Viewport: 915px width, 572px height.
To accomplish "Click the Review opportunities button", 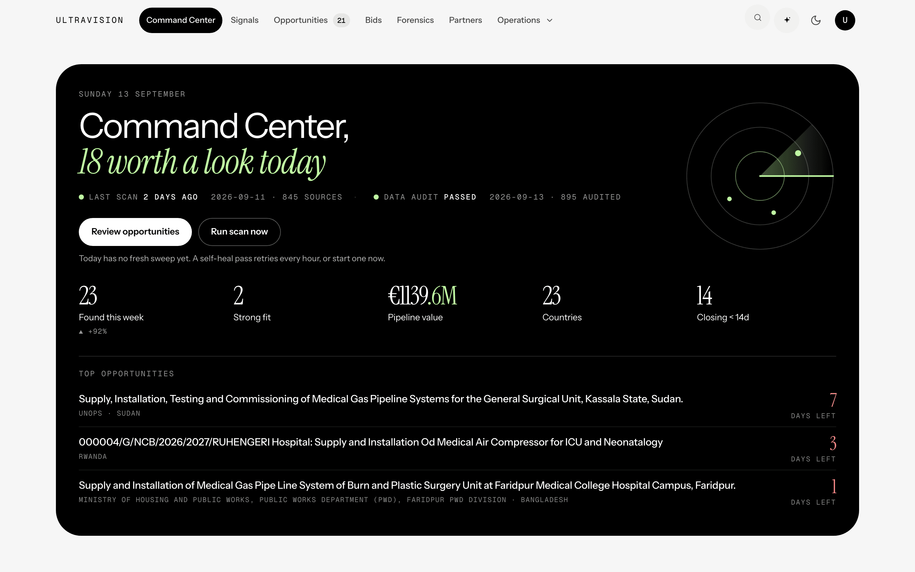I will pos(135,232).
